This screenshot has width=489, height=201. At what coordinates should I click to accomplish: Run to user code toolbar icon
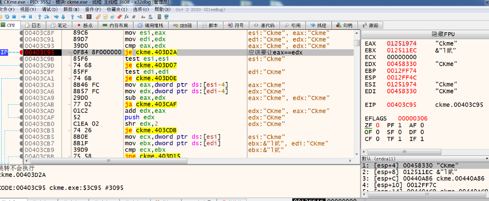pyautogui.click(x=79, y=17)
